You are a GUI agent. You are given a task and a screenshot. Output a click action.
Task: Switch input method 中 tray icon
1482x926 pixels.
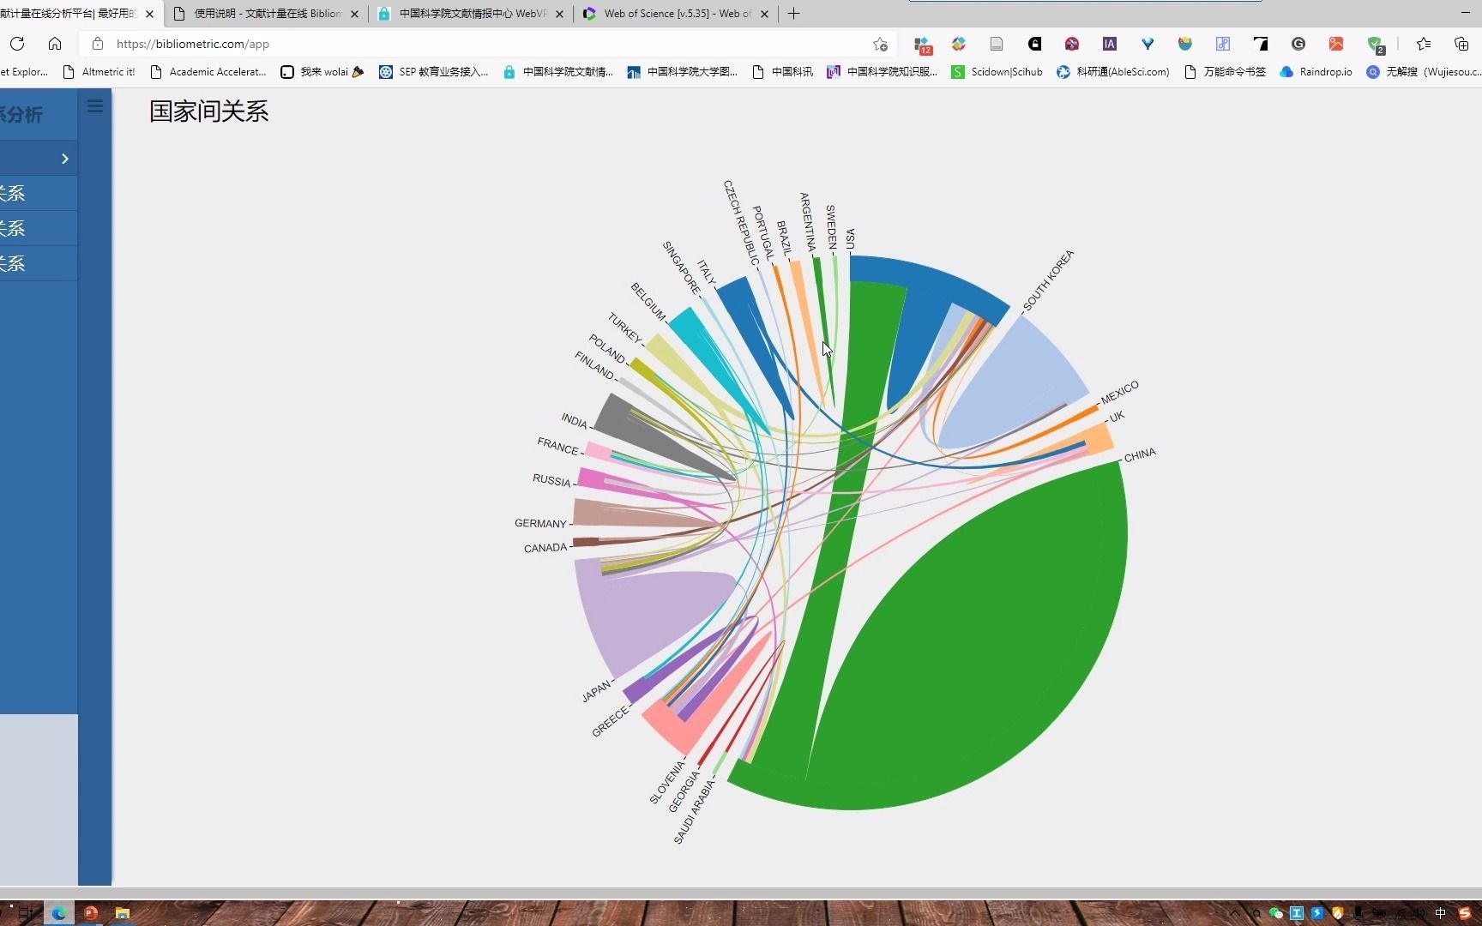pos(1441,913)
